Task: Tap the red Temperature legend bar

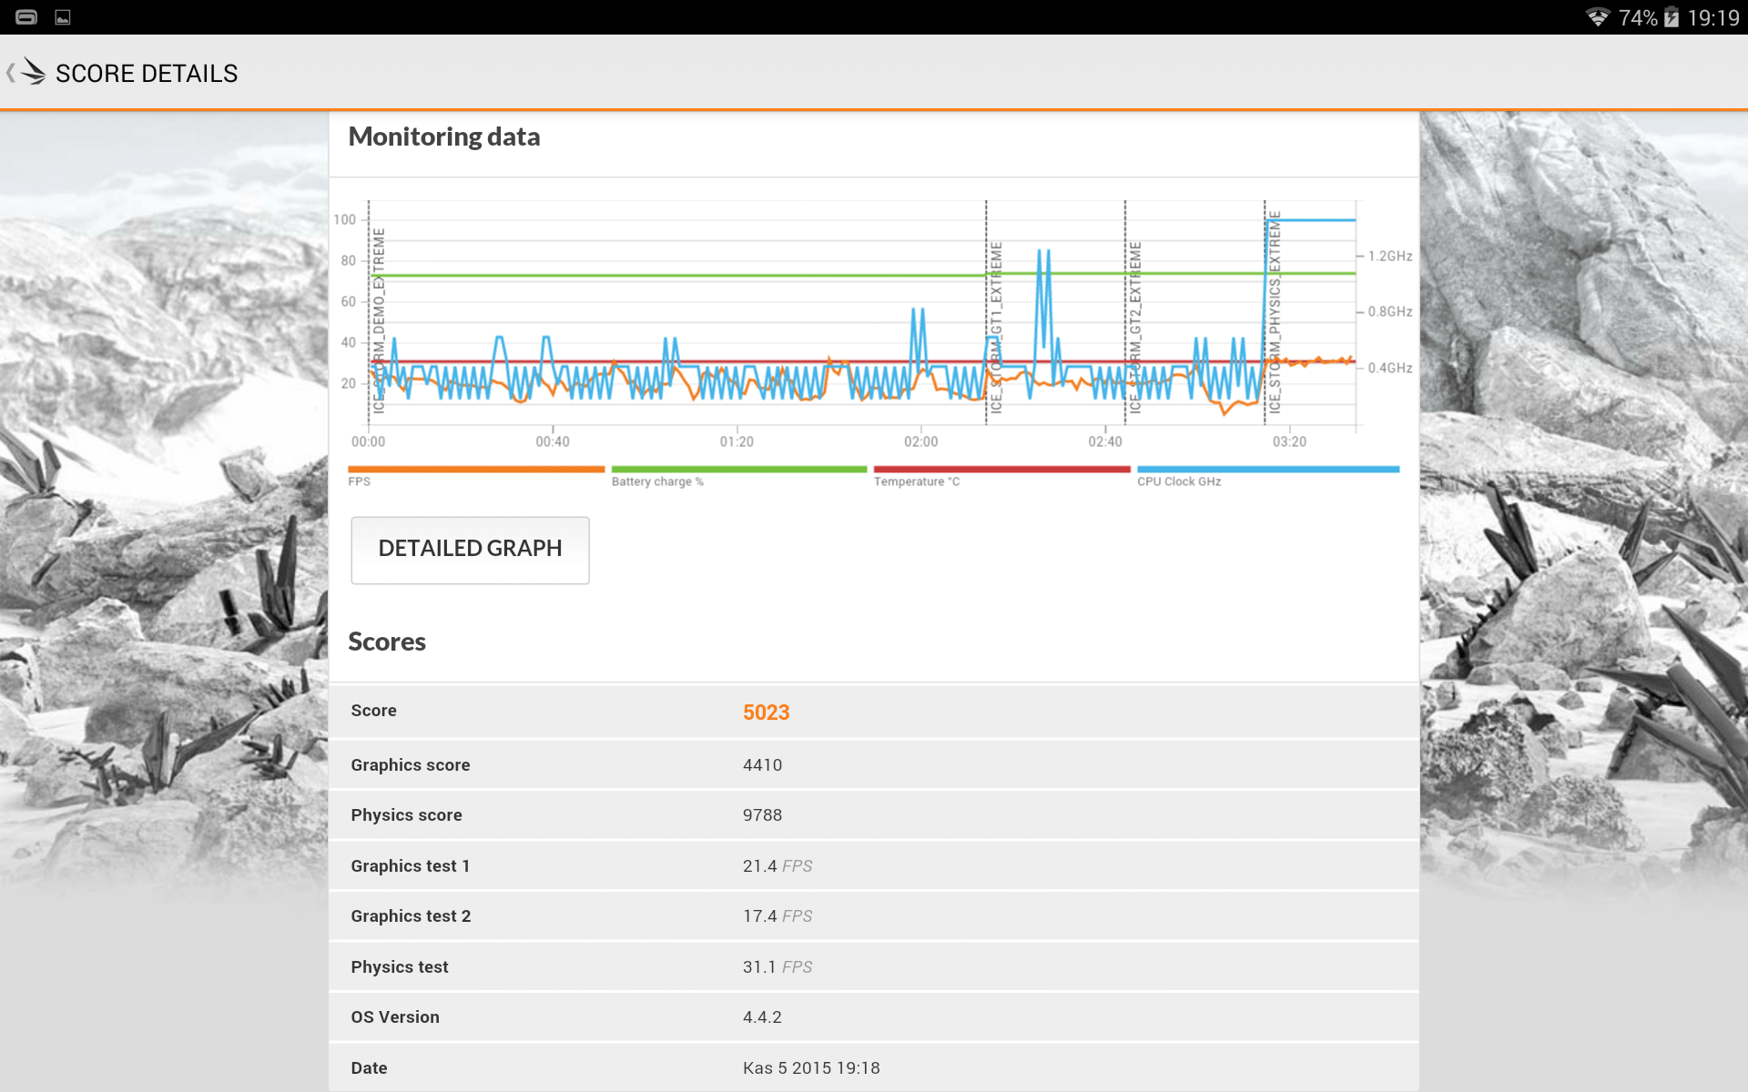Action: (x=1001, y=470)
